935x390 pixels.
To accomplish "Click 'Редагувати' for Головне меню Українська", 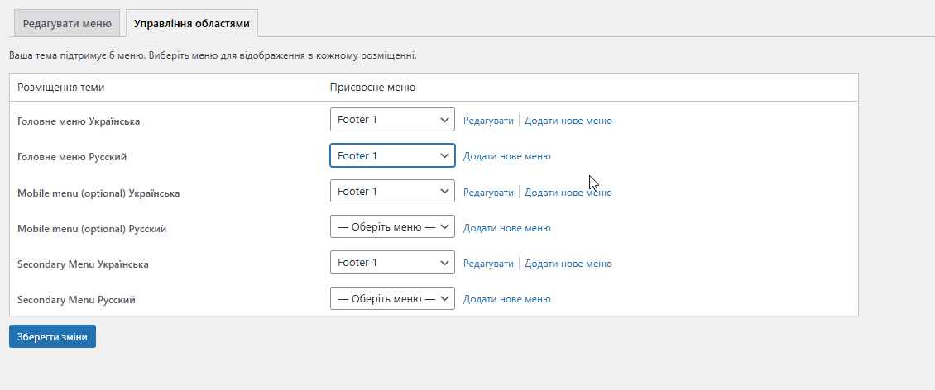I will pyautogui.click(x=488, y=121).
